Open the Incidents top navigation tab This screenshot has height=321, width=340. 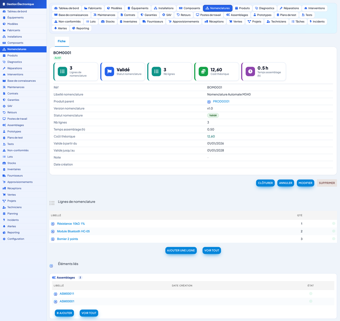pos(317,21)
